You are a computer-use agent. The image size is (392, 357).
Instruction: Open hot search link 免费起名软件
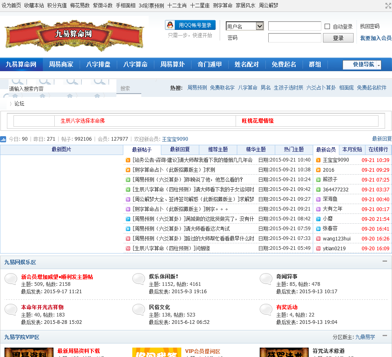372,88
